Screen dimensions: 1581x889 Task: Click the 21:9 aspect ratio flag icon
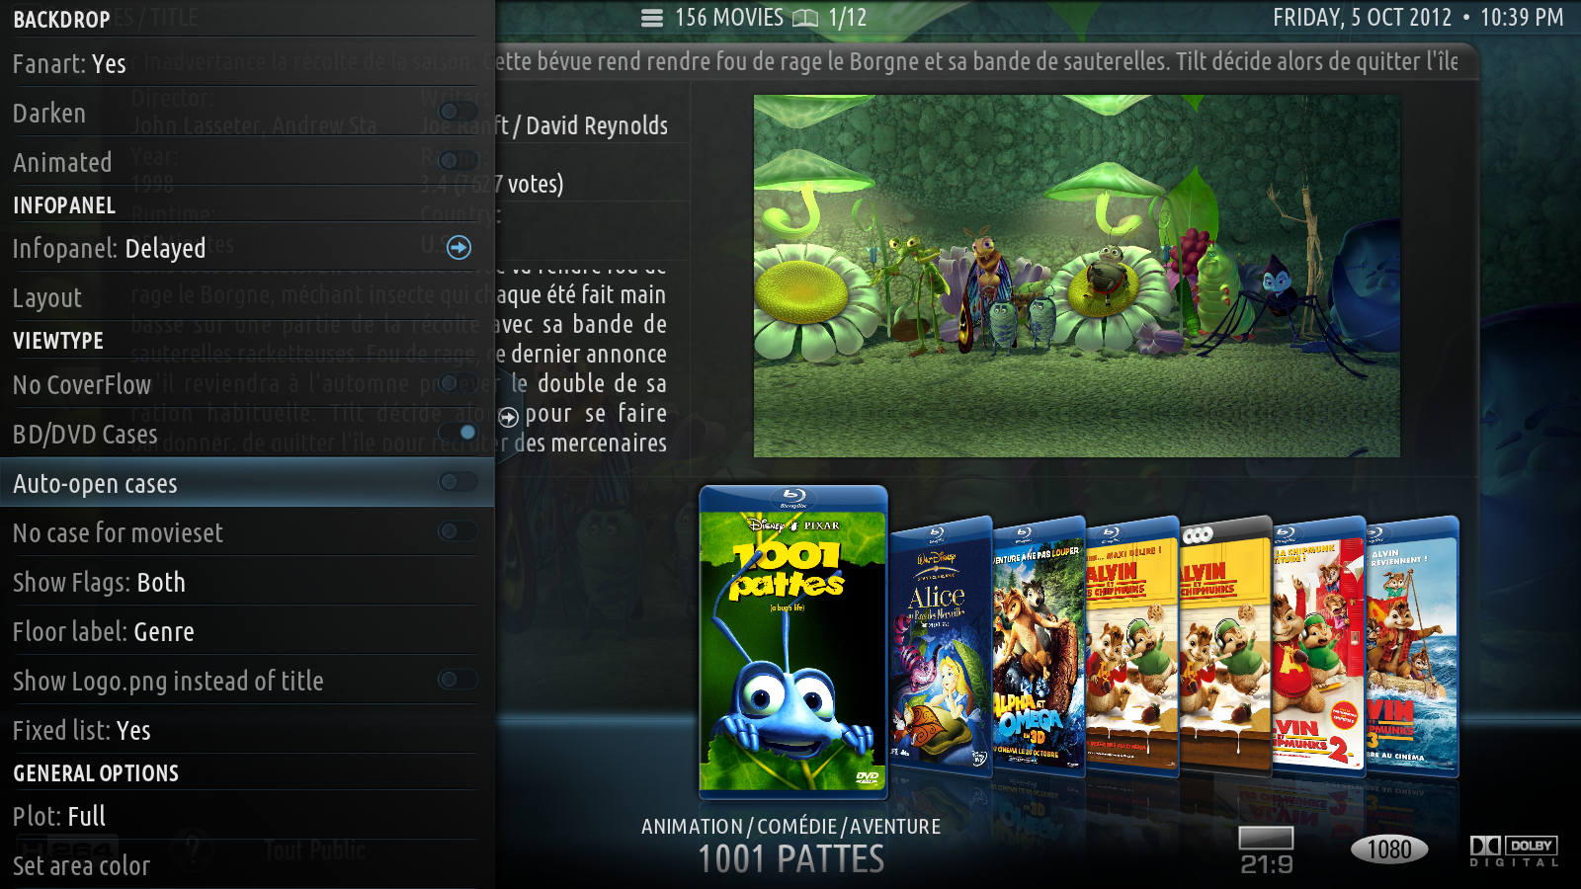click(x=1267, y=850)
